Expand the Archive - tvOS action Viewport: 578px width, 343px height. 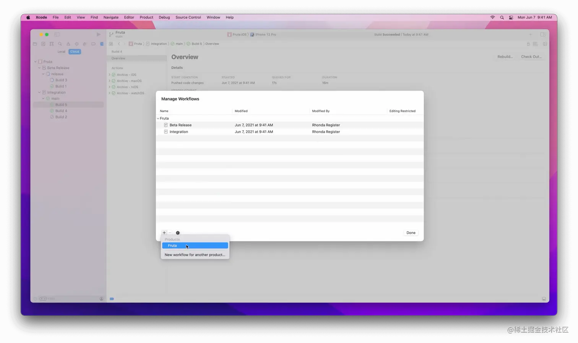(109, 87)
